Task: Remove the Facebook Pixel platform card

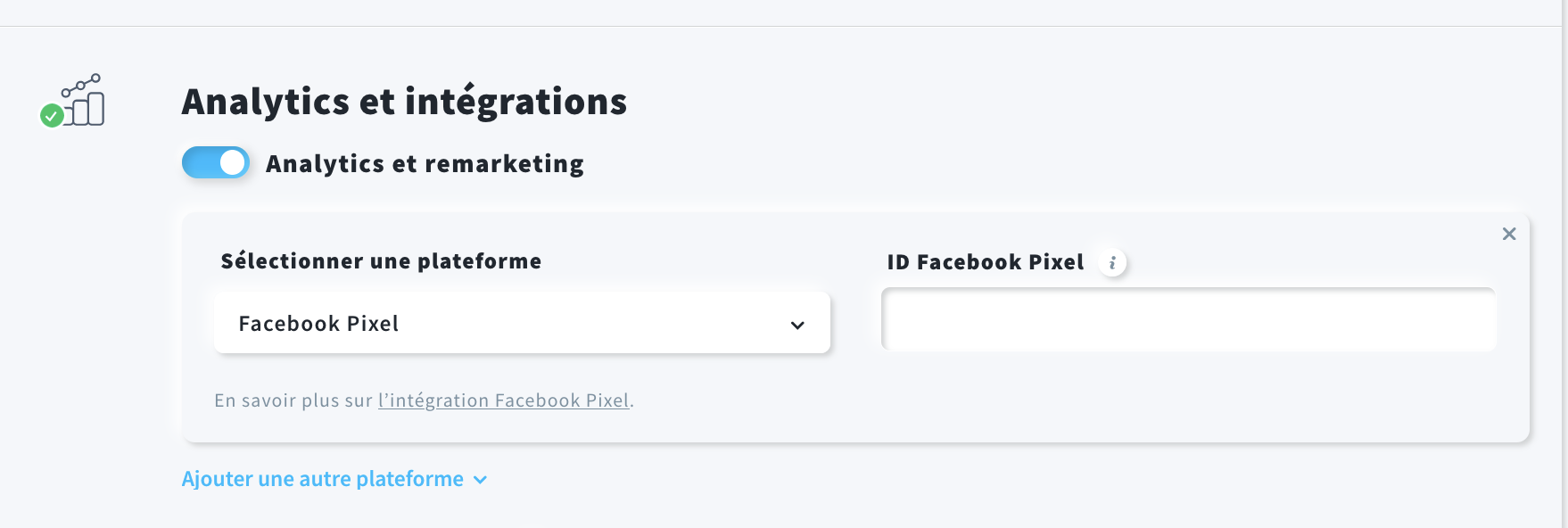Action: pos(1509,234)
